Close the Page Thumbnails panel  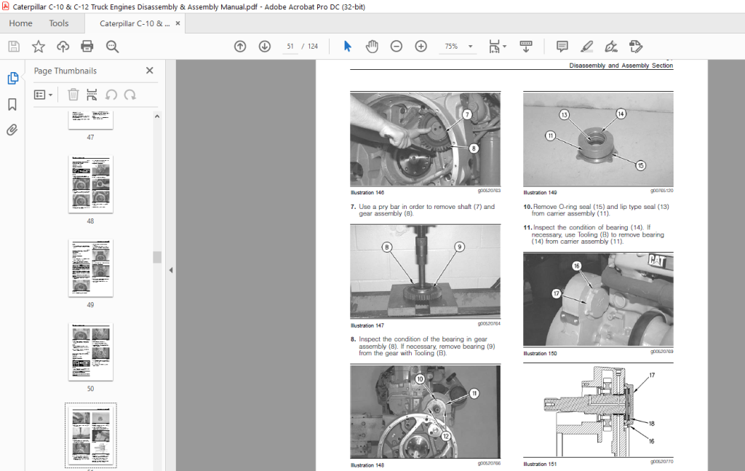coord(150,71)
